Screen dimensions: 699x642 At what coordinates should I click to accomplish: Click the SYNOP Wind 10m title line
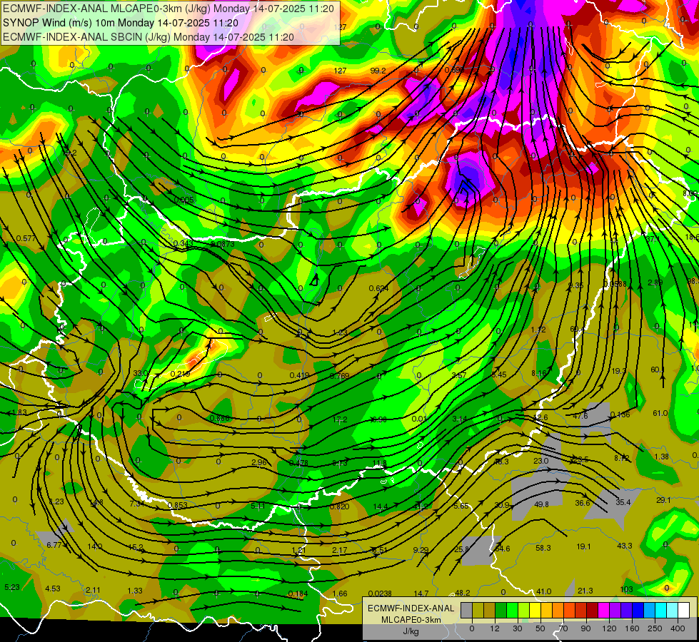(121, 22)
